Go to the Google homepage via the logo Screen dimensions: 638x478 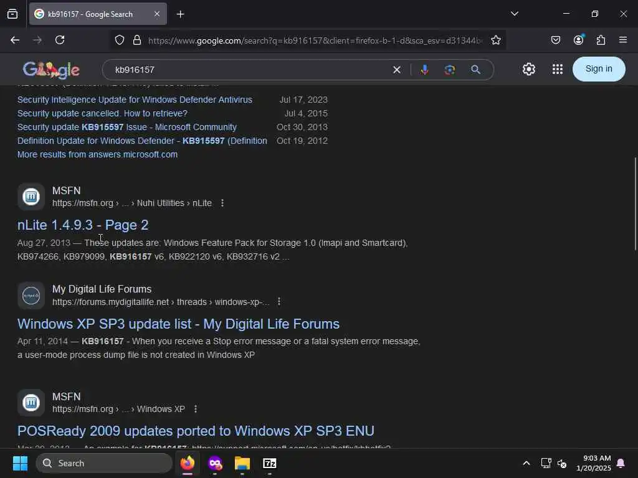tap(51, 70)
